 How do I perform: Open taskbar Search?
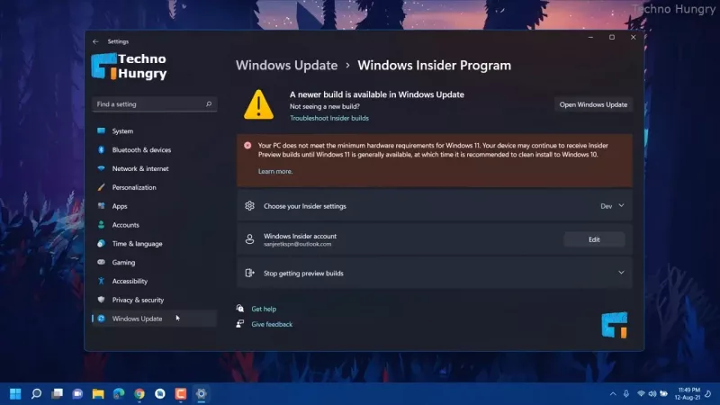(x=36, y=393)
